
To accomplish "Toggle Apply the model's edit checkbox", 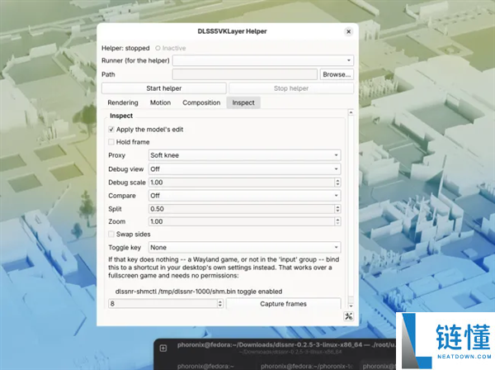I will click(x=111, y=129).
